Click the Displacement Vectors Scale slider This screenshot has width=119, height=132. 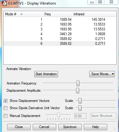pyautogui.click(x=80, y=101)
